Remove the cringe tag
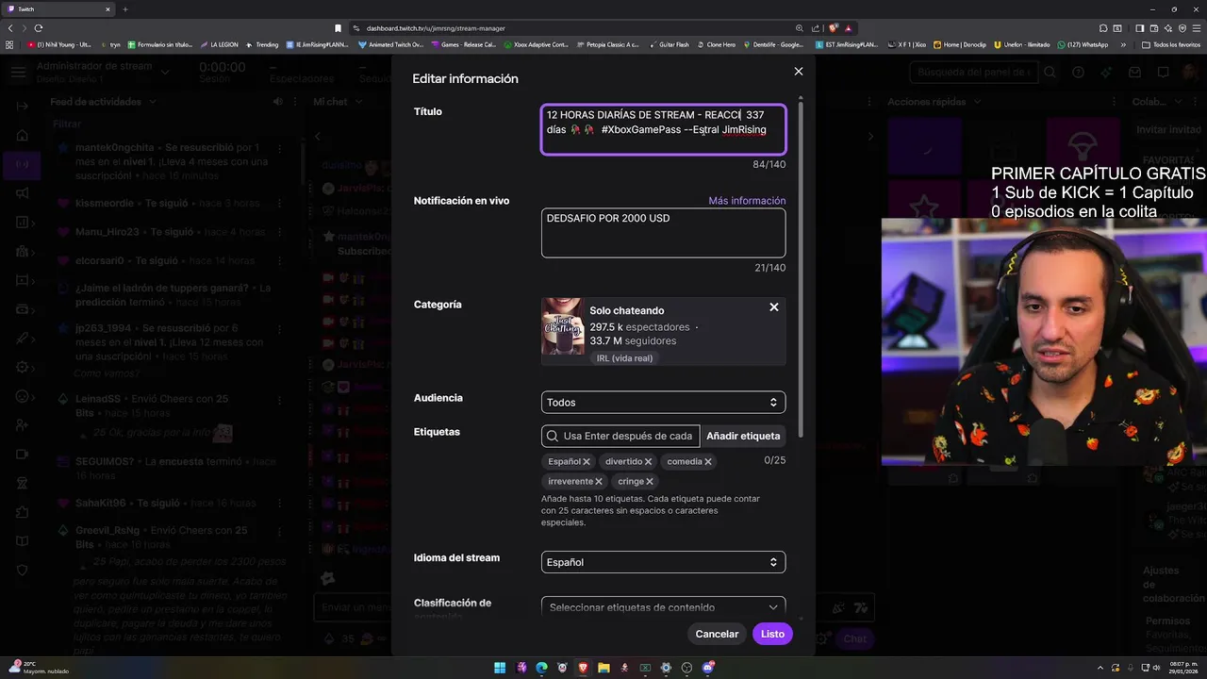 click(x=649, y=482)
